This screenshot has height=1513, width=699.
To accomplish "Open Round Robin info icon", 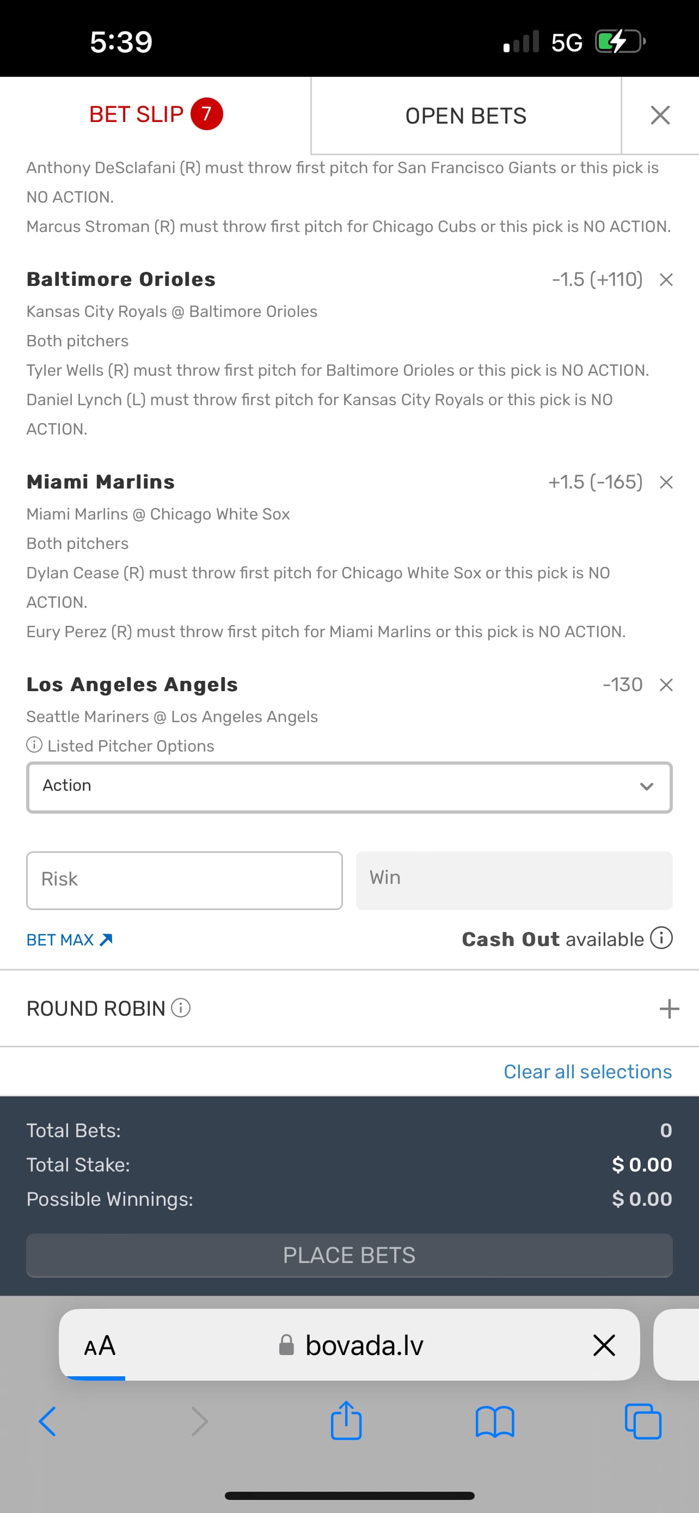I will point(181,1008).
